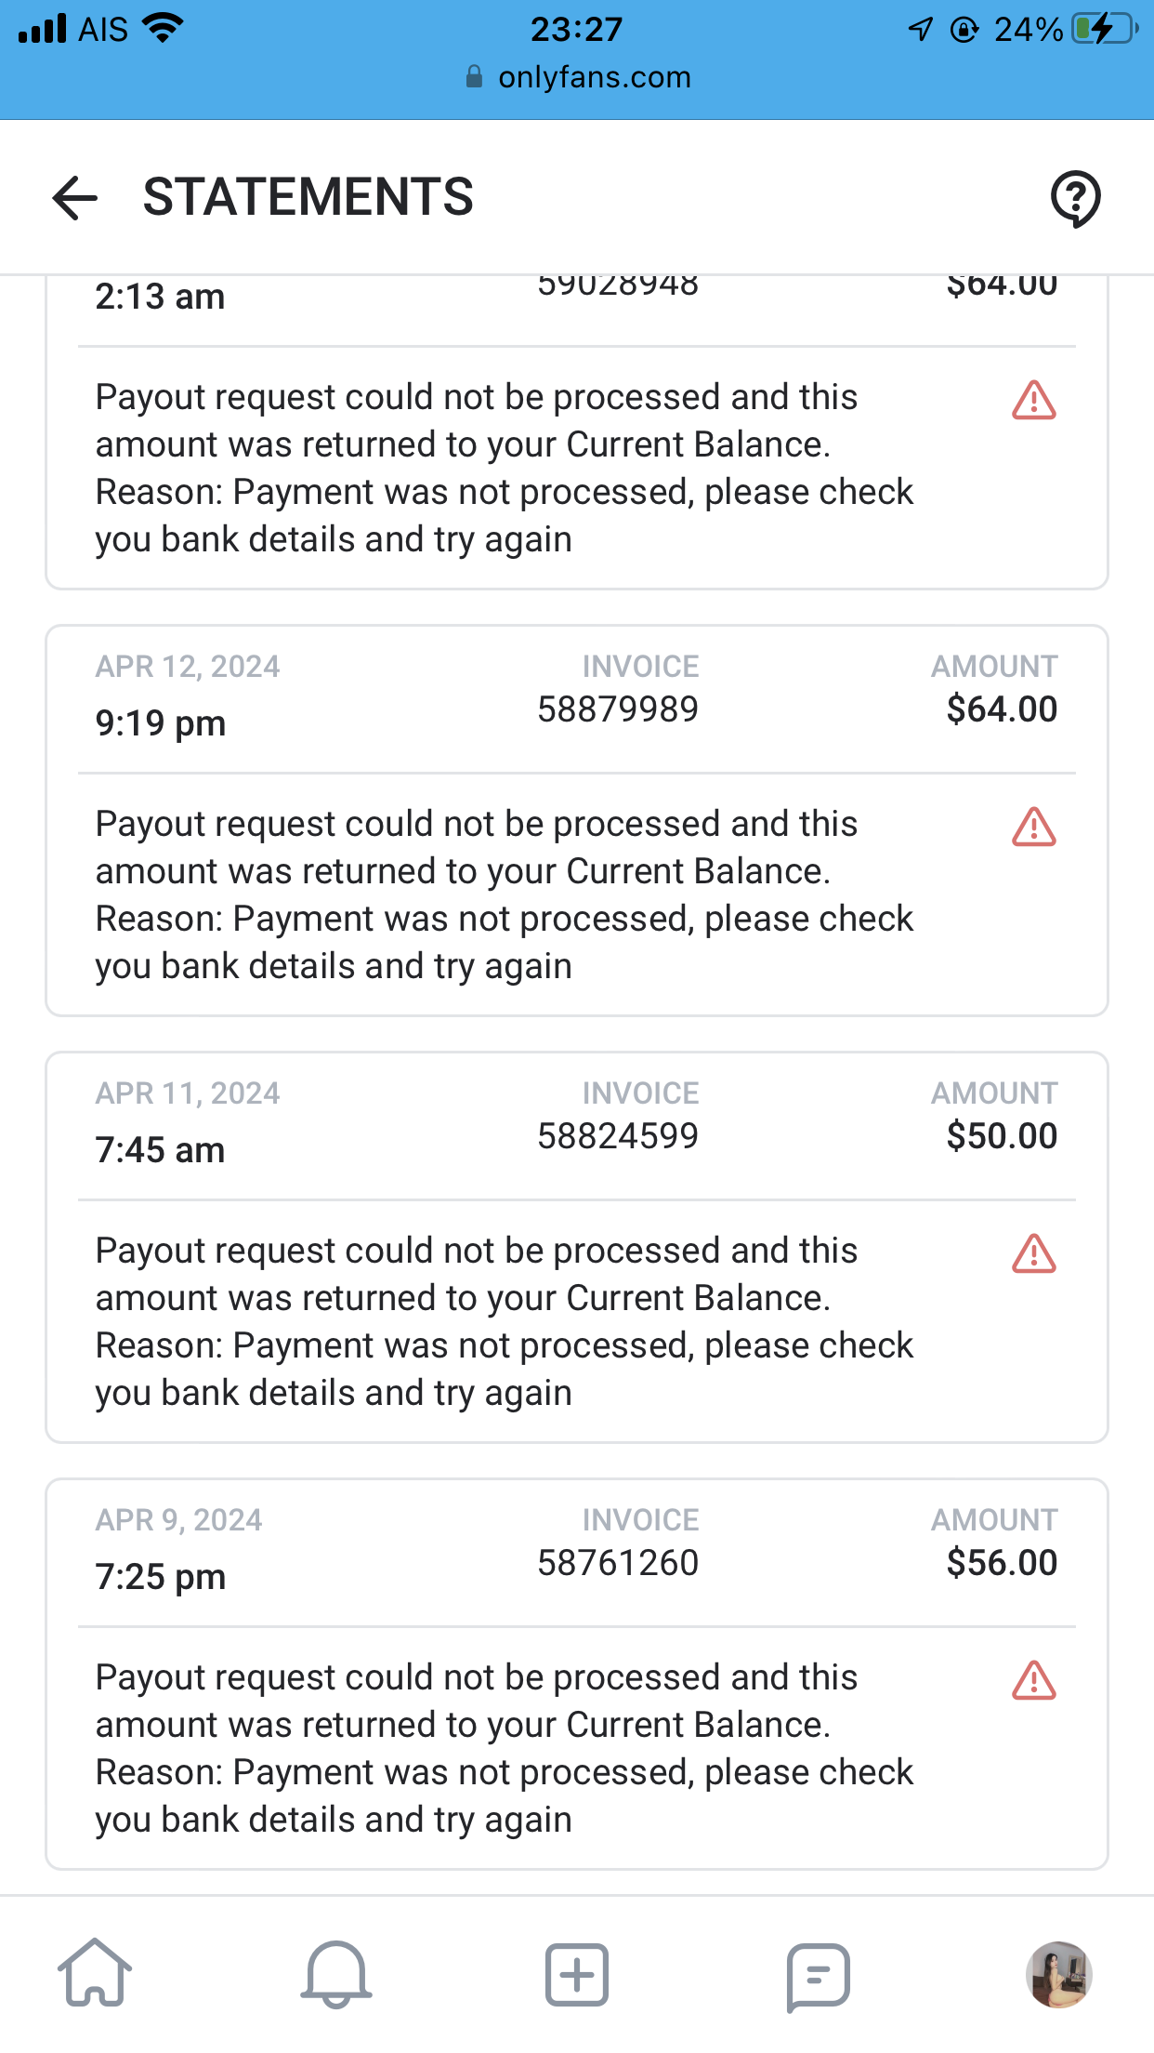Select invoice number 58824599

tap(618, 1136)
